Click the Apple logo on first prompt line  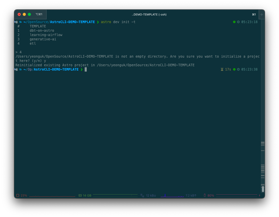(x=16, y=22)
